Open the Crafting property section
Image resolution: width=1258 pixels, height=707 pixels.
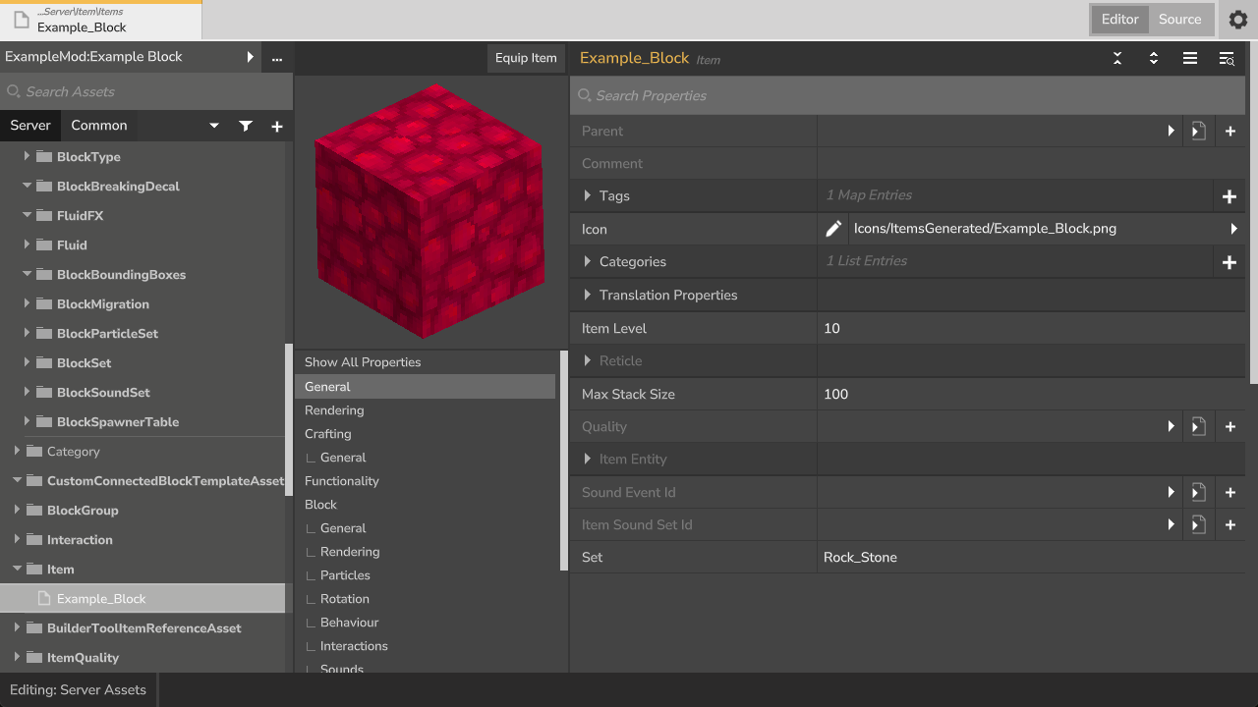(x=328, y=434)
